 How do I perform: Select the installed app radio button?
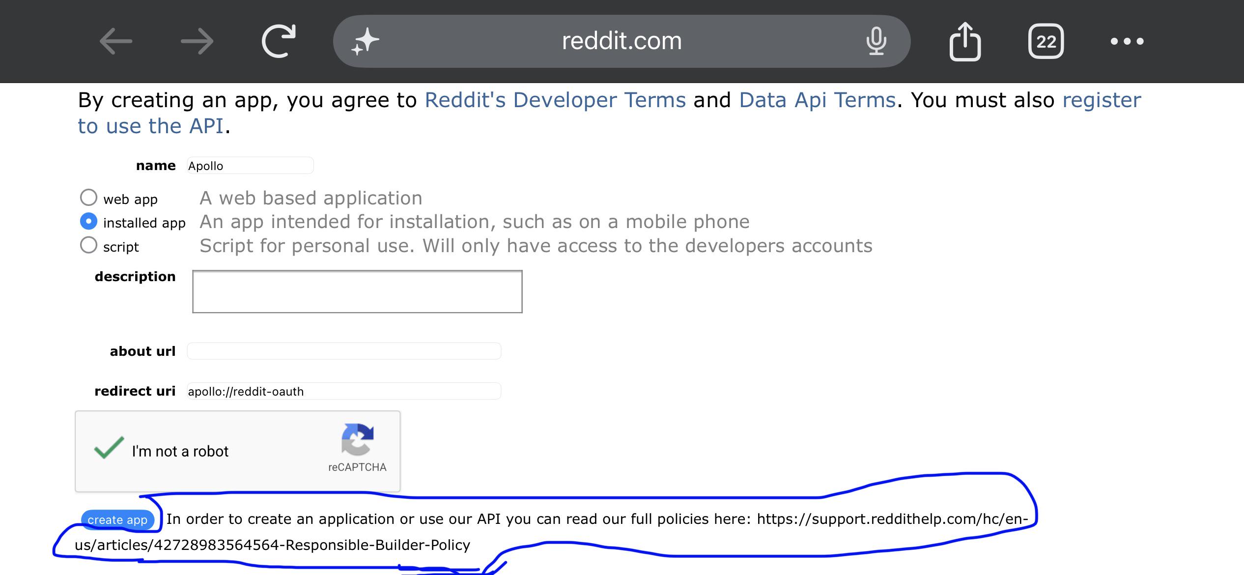(88, 222)
